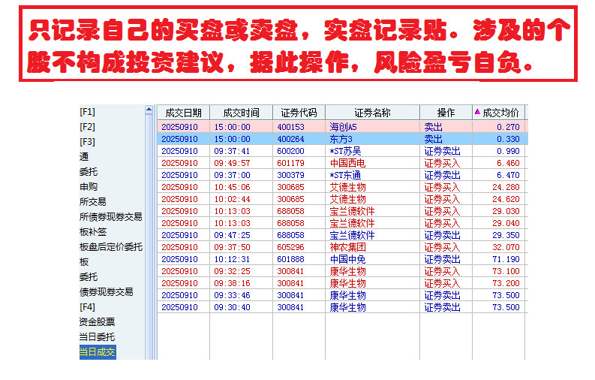This screenshot has height=380, width=595.
Task: Click the scroll-up arrow of the sidebar
Action: [x=149, y=110]
